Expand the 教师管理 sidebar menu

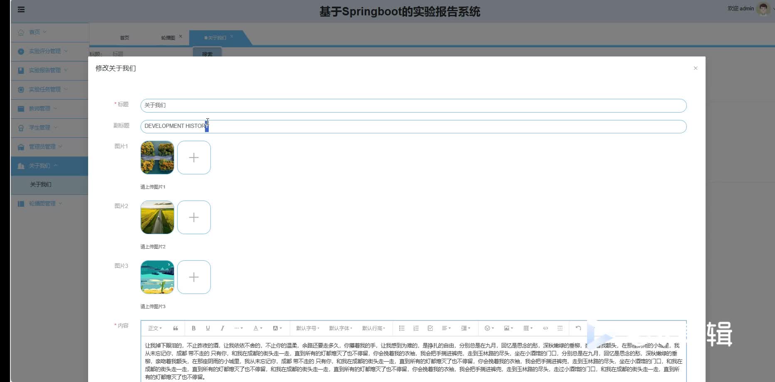click(x=40, y=108)
